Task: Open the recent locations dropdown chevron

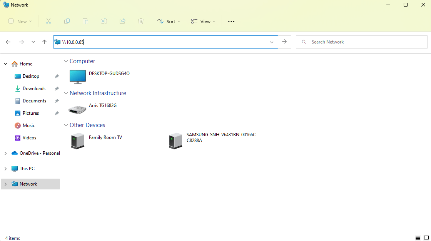Action: coord(33,42)
